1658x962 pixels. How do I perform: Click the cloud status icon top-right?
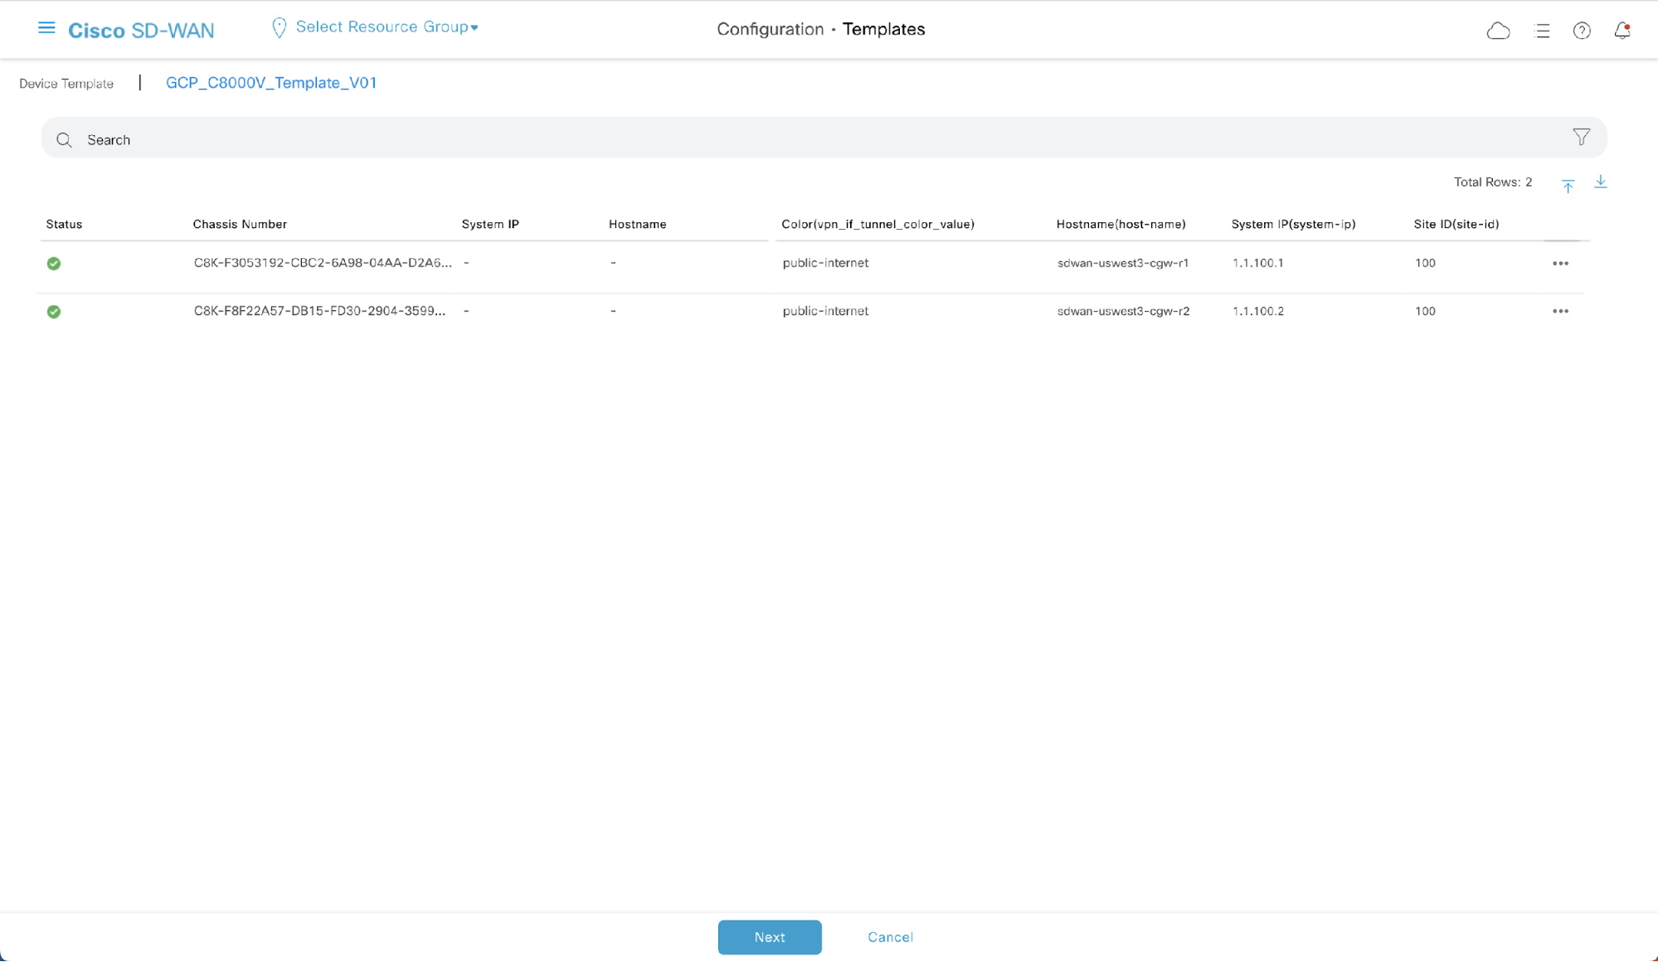click(1498, 29)
